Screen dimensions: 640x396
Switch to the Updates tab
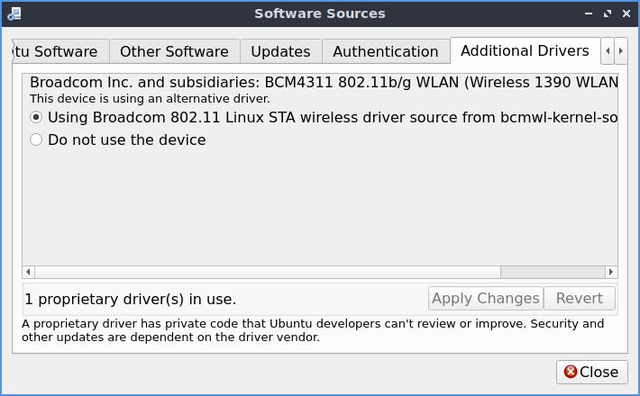pyautogui.click(x=281, y=51)
